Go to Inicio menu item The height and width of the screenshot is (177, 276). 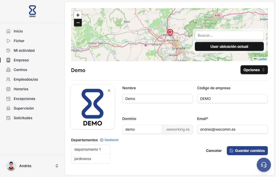point(18,31)
